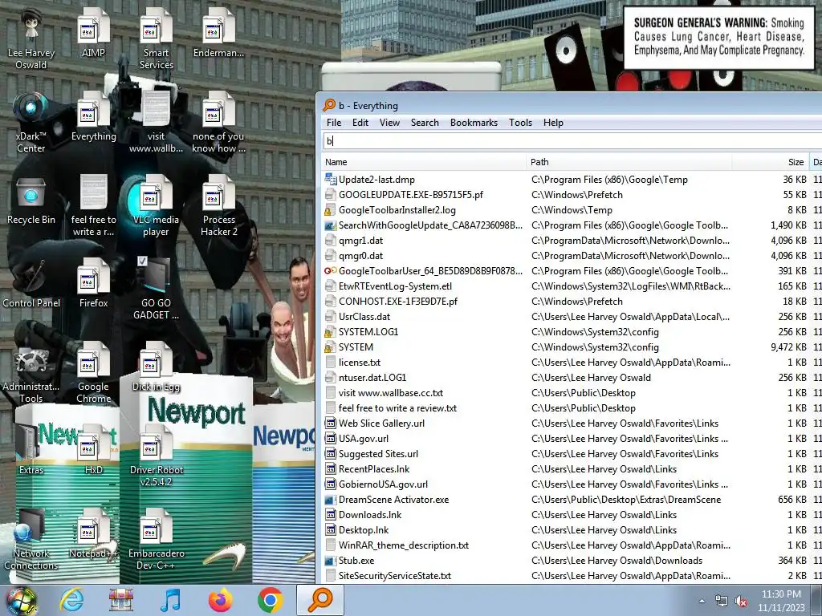Open Control Panel desktop icon

[31, 284]
